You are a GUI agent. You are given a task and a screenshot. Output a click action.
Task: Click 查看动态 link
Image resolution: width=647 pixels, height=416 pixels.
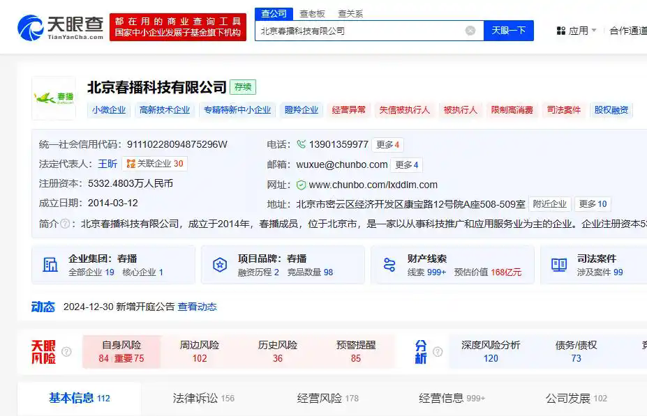click(198, 307)
